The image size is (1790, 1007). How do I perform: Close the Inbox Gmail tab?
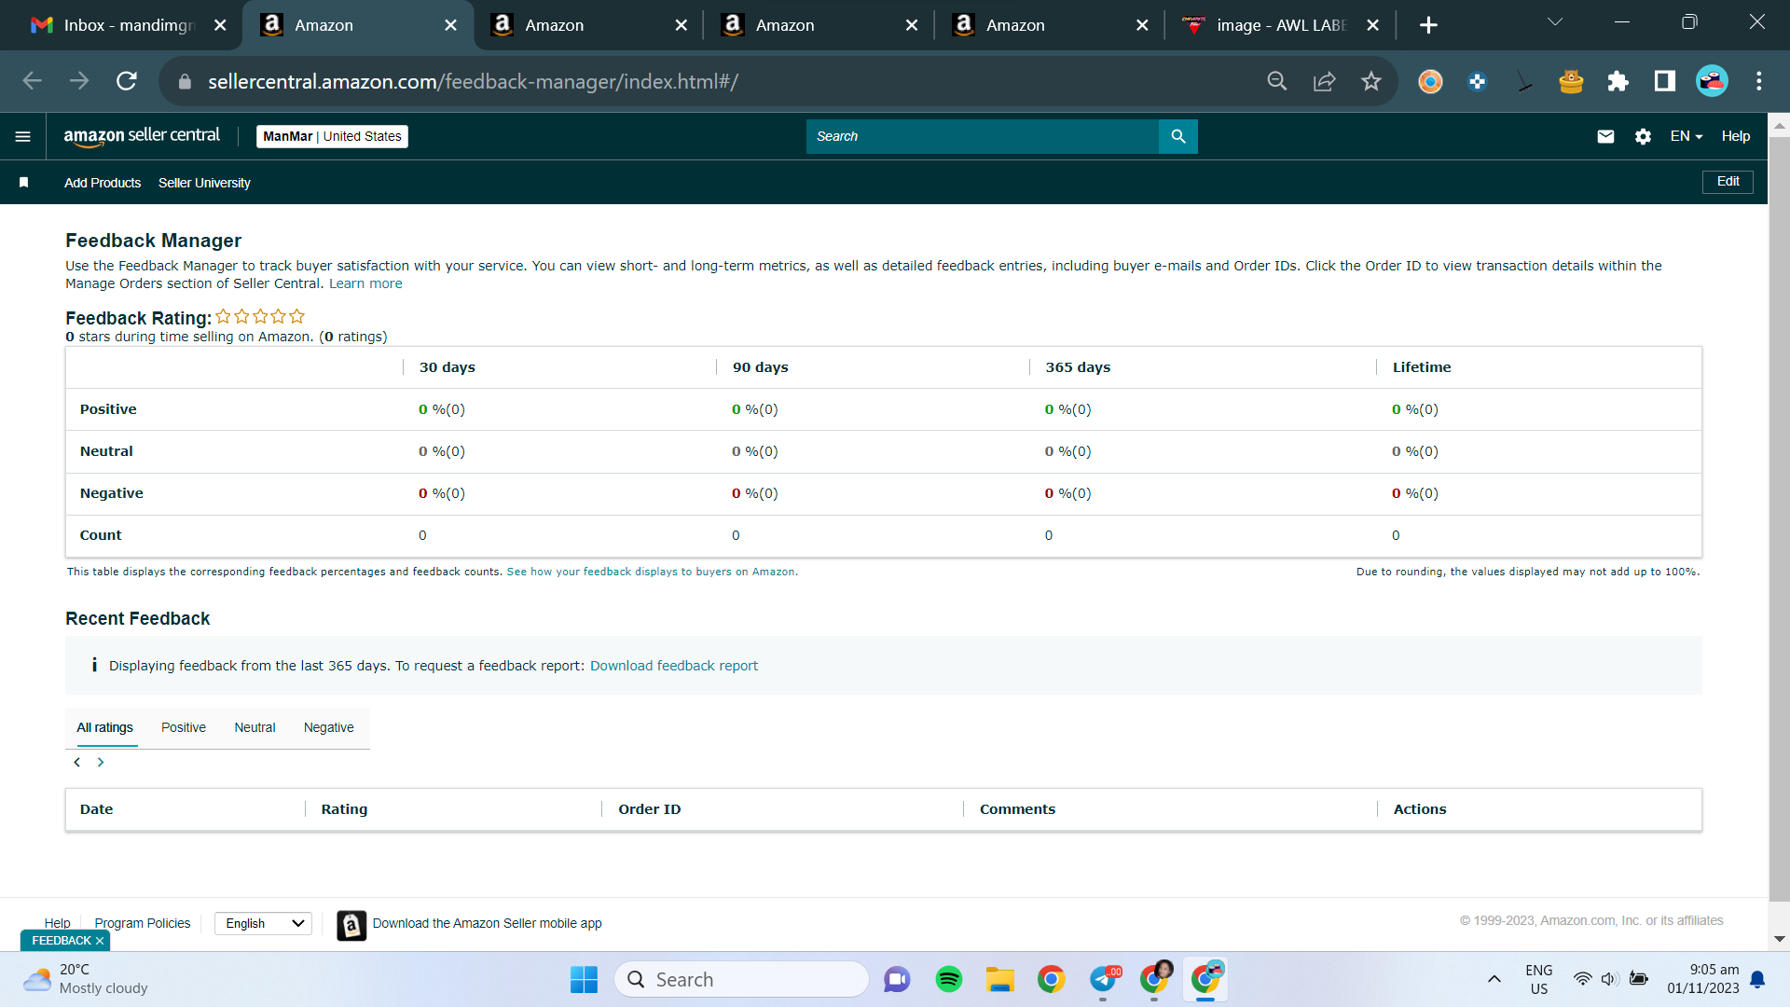pyautogui.click(x=220, y=25)
